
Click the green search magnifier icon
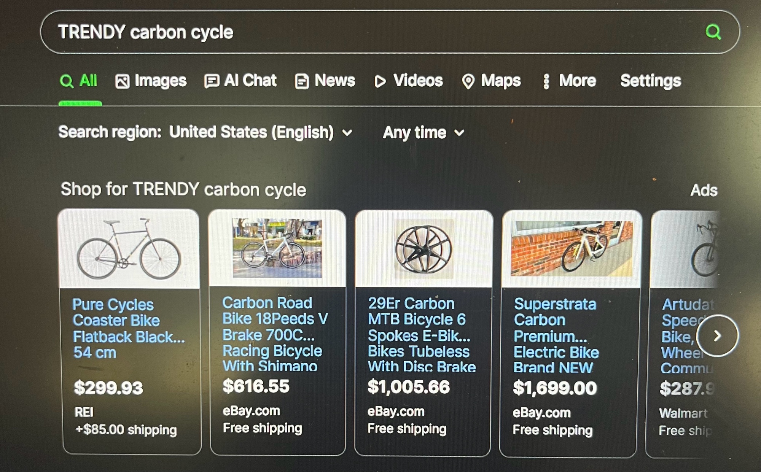point(713,32)
